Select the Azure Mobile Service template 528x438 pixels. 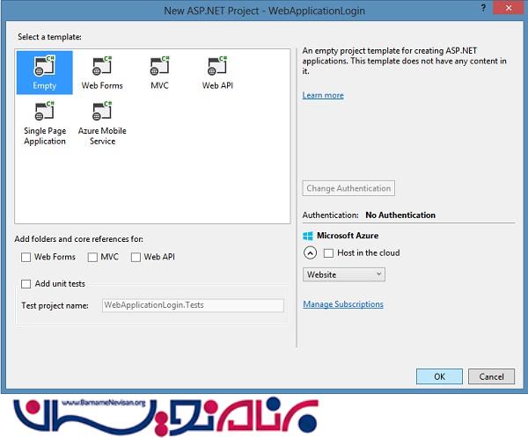coord(102,123)
